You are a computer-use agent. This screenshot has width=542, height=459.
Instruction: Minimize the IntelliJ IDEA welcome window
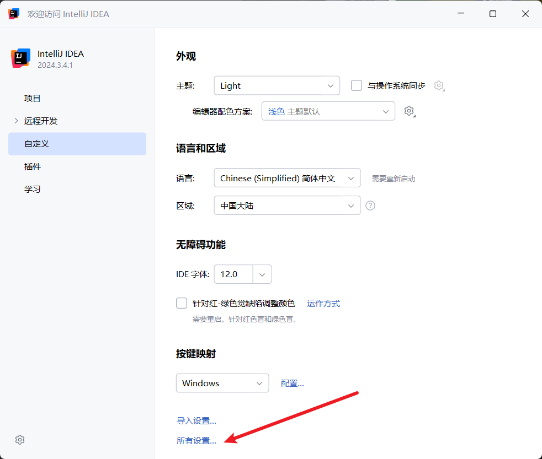click(x=461, y=14)
